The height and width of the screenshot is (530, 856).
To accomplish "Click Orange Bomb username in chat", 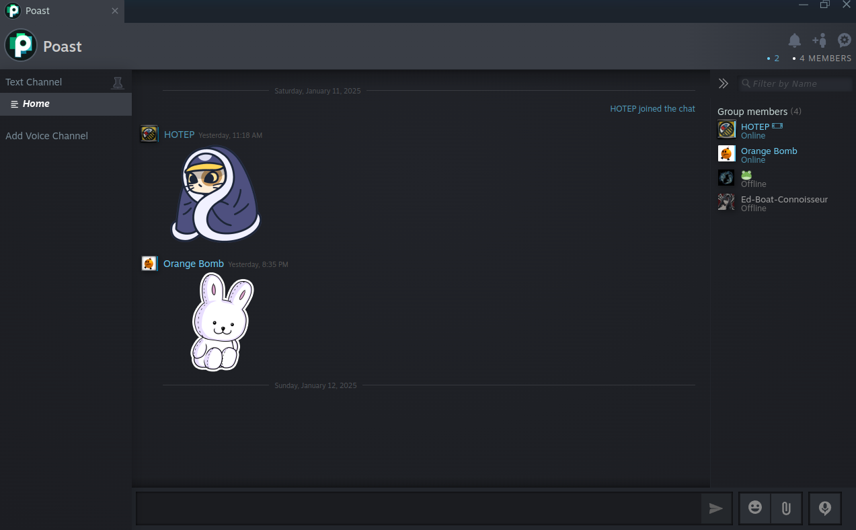I will pyautogui.click(x=193, y=264).
